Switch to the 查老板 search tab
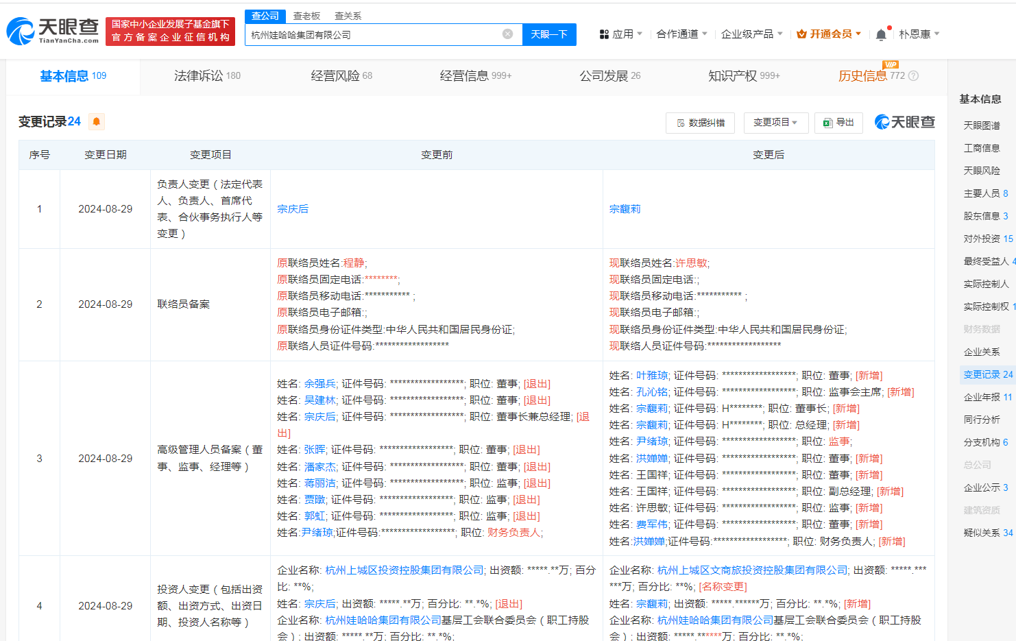Viewport: 1016px width, 641px height. [306, 16]
